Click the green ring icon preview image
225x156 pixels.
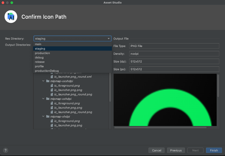click(165, 100)
